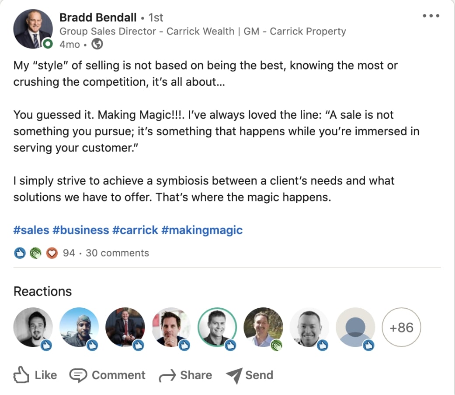This screenshot has height=395, width=455.
Task: Open the three-dot post options menu
Action: tap(431, 16)
